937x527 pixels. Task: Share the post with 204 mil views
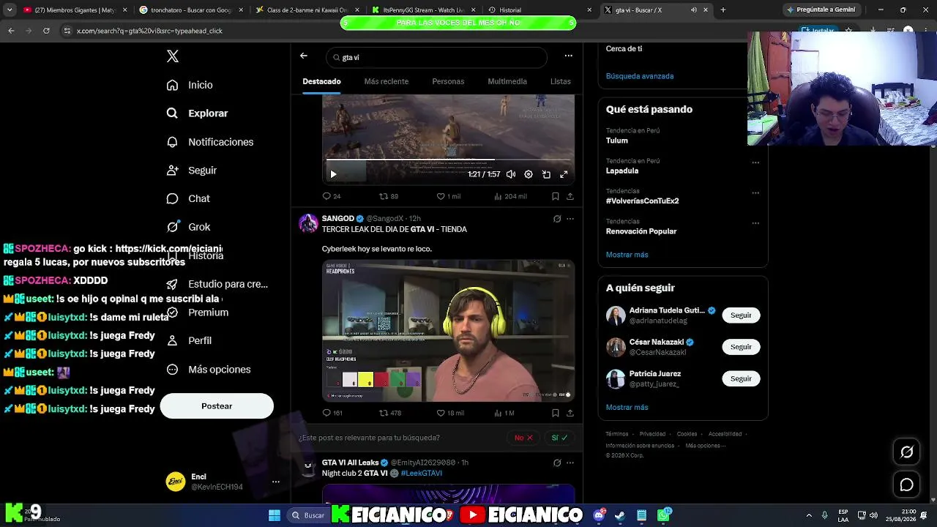click(x=570, y=196)
